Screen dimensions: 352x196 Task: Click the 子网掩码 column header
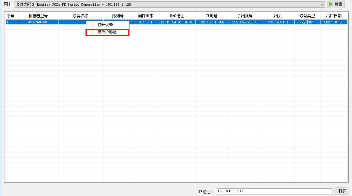click(245, 16)
